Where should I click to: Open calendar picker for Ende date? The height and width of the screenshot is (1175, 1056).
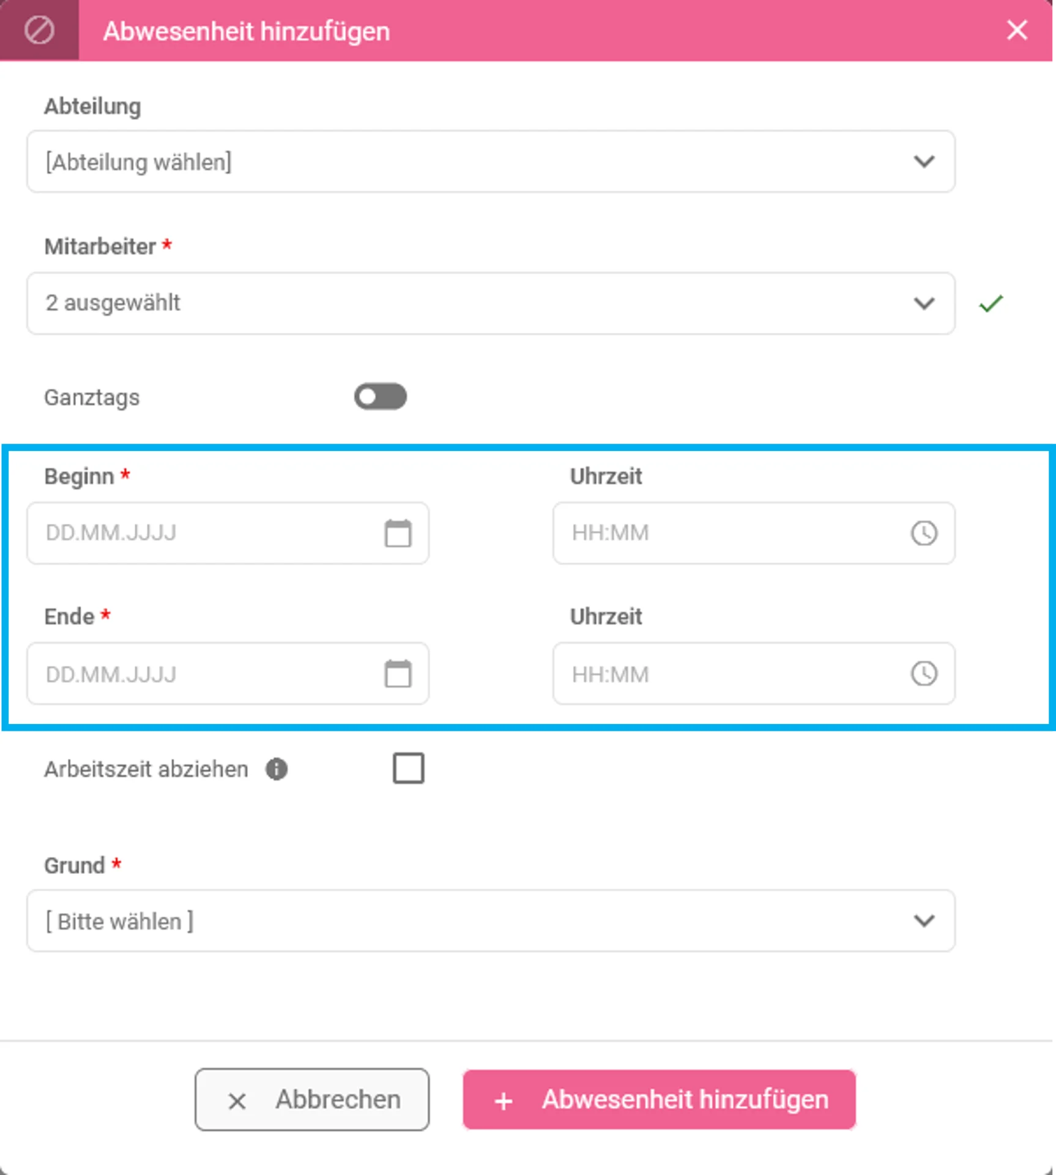coord(398,674)
